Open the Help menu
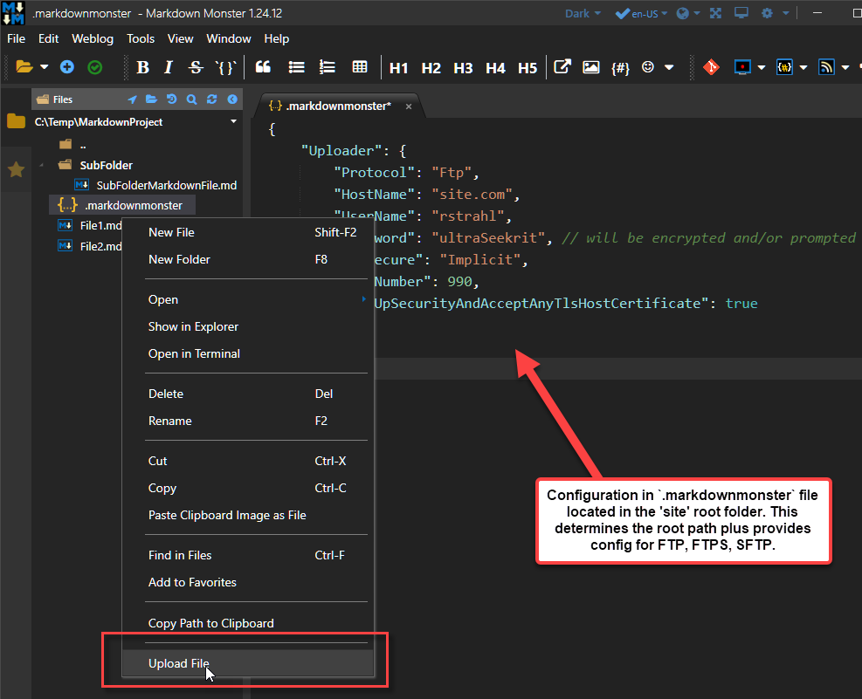 click(x=277, y=38)
